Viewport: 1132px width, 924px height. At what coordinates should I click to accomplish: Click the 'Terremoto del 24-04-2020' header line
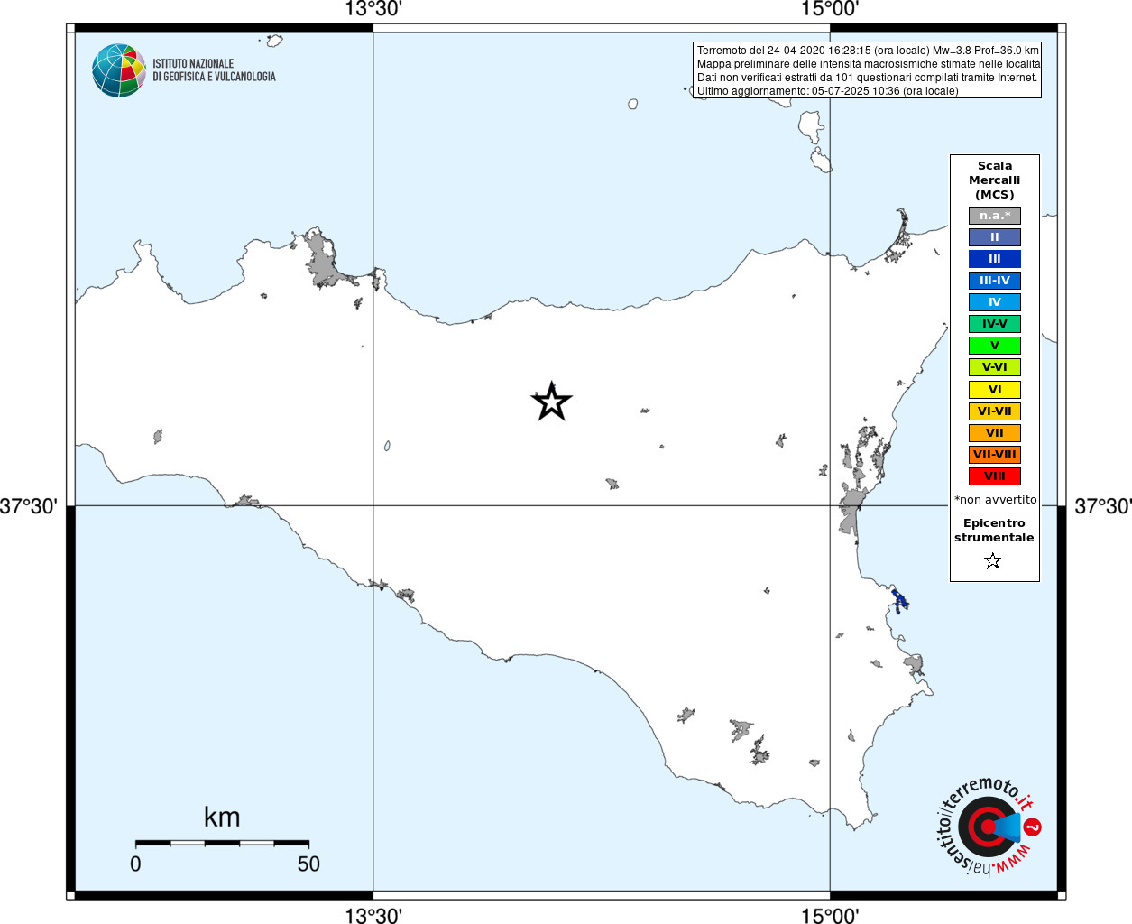click(868, 51)
